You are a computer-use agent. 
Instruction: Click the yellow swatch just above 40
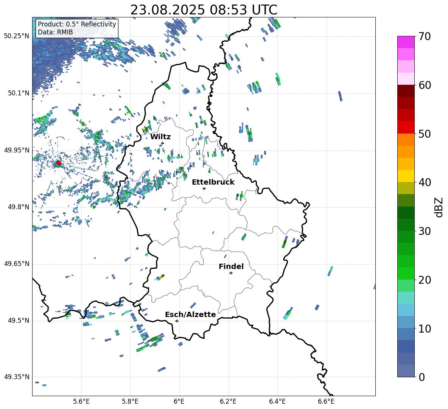(406, 176)
